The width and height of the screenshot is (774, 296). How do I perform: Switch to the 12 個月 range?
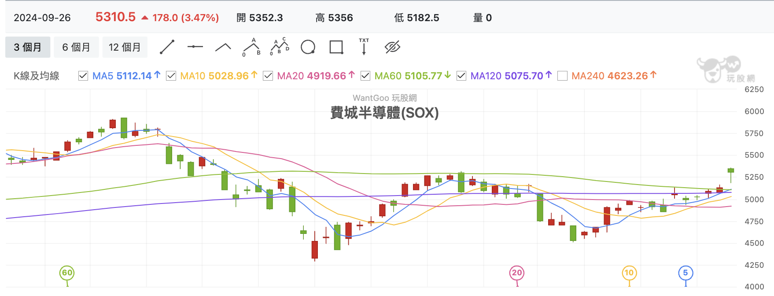[x=125, y=47]
